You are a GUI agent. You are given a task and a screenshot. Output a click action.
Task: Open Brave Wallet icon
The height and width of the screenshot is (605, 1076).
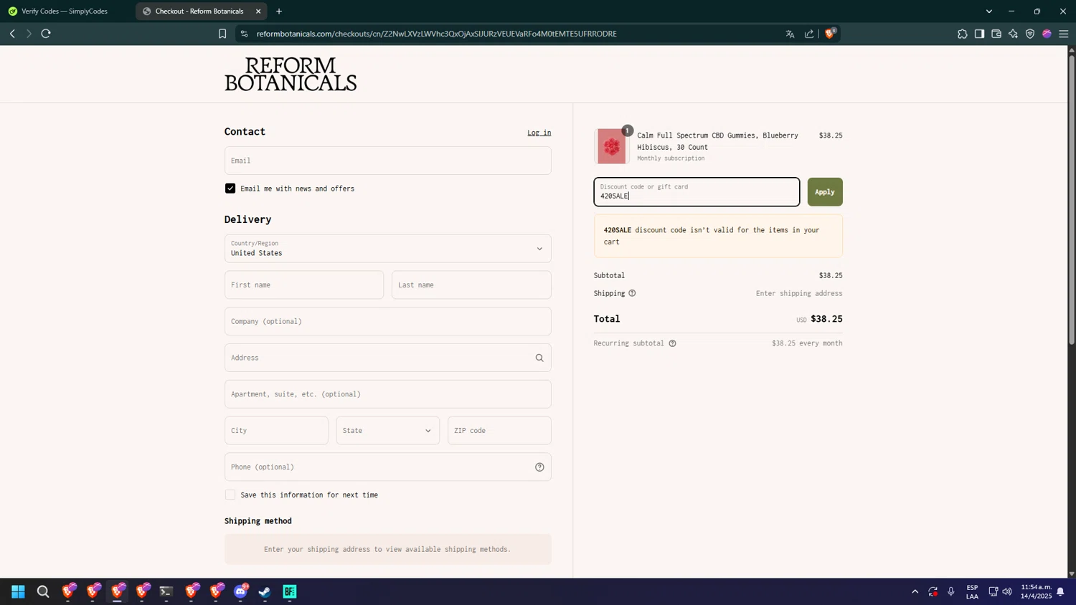[996, 34]
